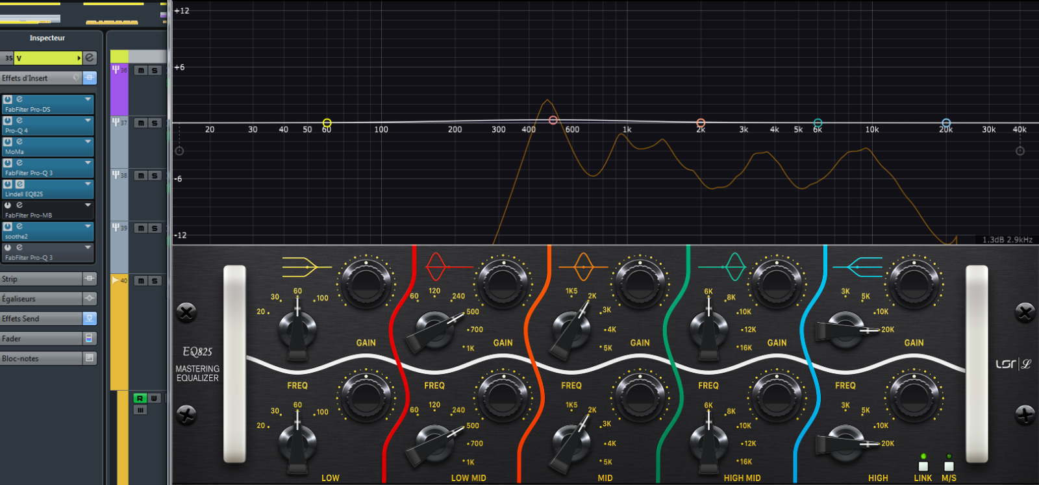Enable read automation R on track 40
The width and height of the screenshot is (1039, 485).
click(140, 398)
